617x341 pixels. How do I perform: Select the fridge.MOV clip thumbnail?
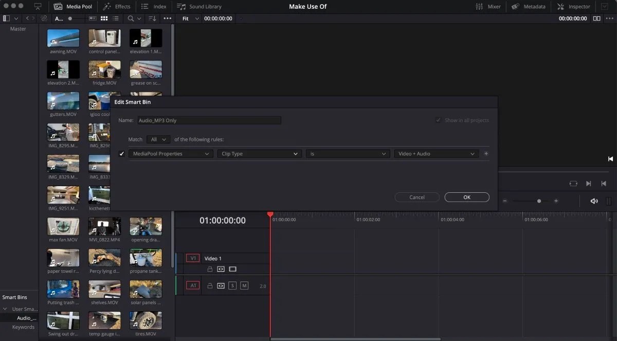pyautogui.click(x=104, y=70)
